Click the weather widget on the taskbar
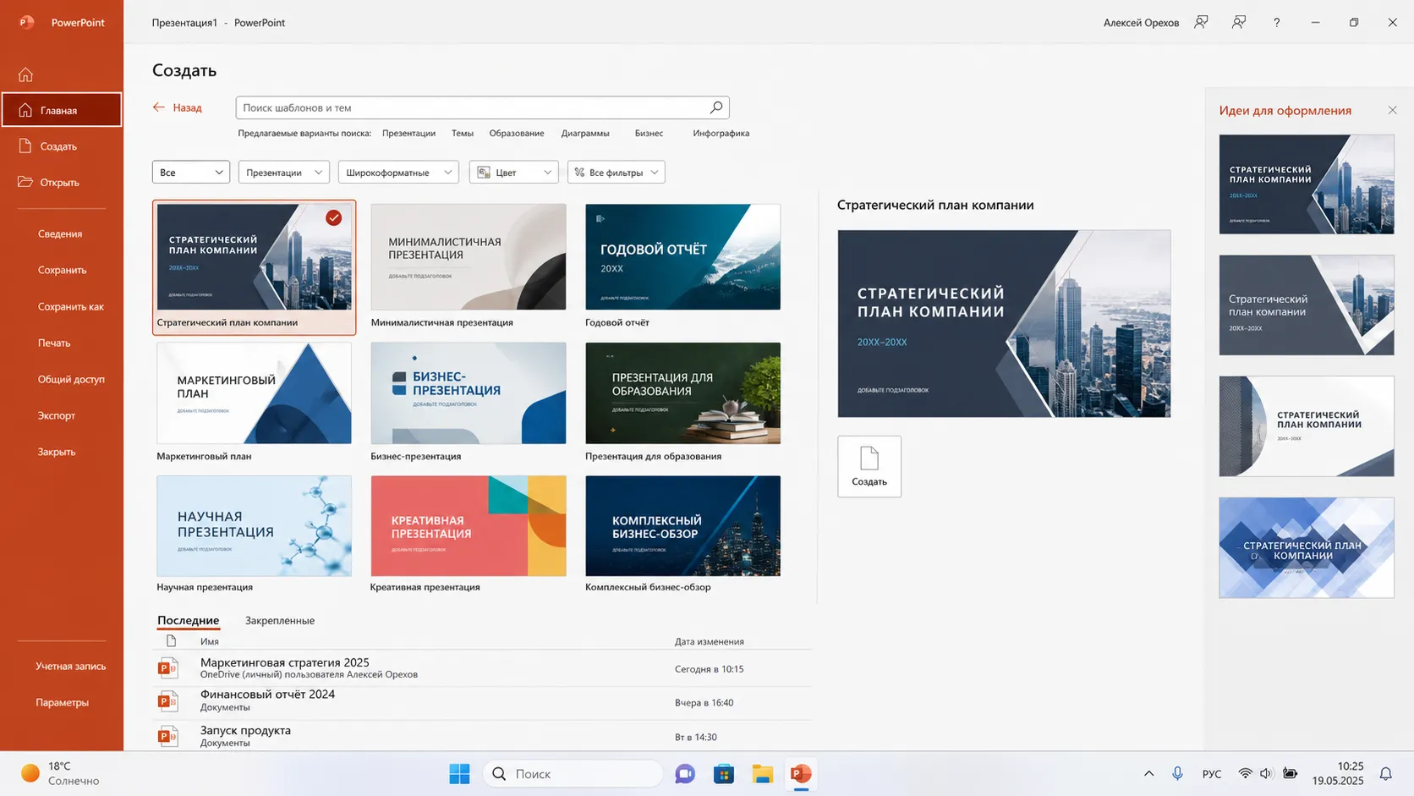 pos(59,773)
